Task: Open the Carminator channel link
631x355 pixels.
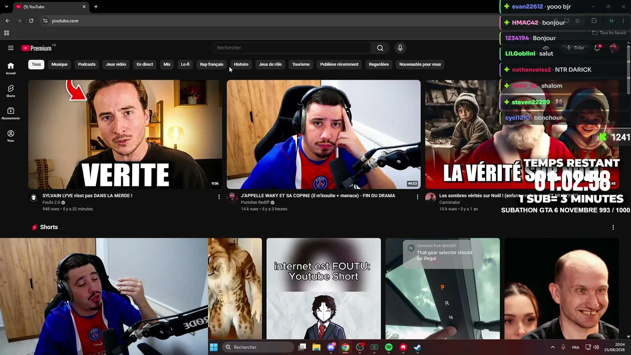Action: (450, 203)
